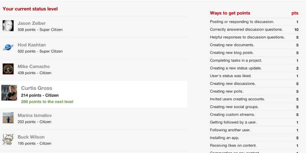The image size is (306, 153).
Task: Click Hod Kashtan's planet avatar
Action: point(8,47)
